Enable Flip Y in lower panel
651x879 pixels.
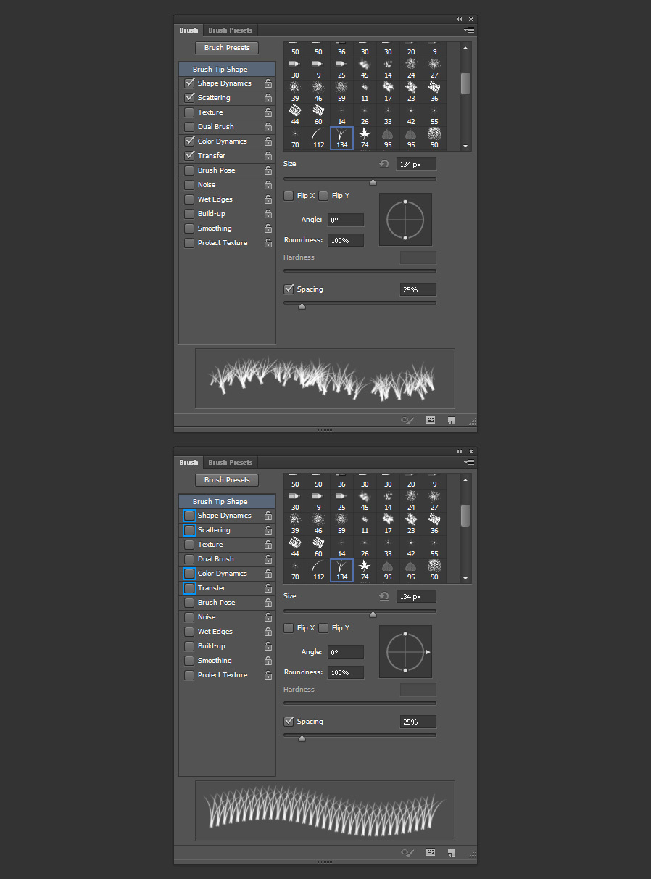tap(323, 628)
